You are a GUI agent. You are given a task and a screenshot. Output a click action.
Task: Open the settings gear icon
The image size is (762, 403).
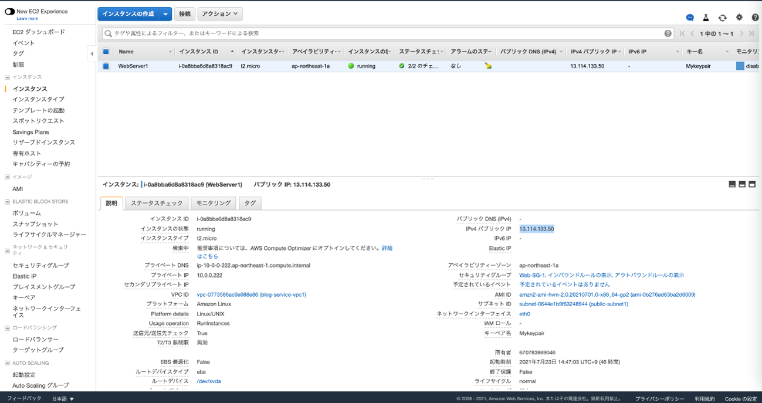(x=739, y=18)
